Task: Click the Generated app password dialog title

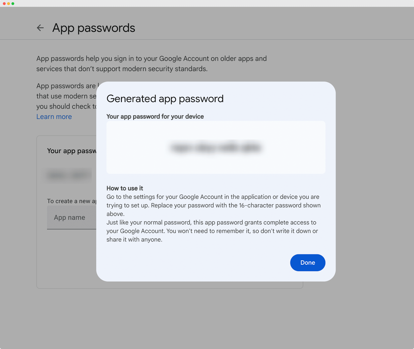Action: [165, 98]
